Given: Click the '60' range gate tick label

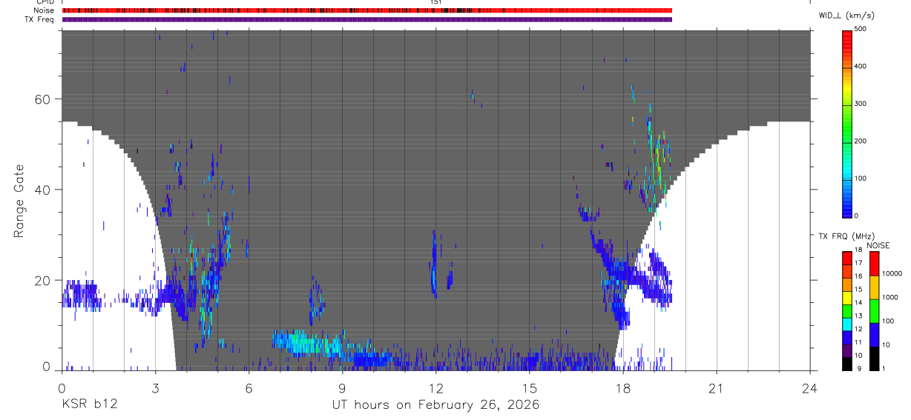Looking at the screenshot, I should tap(44, 99).
